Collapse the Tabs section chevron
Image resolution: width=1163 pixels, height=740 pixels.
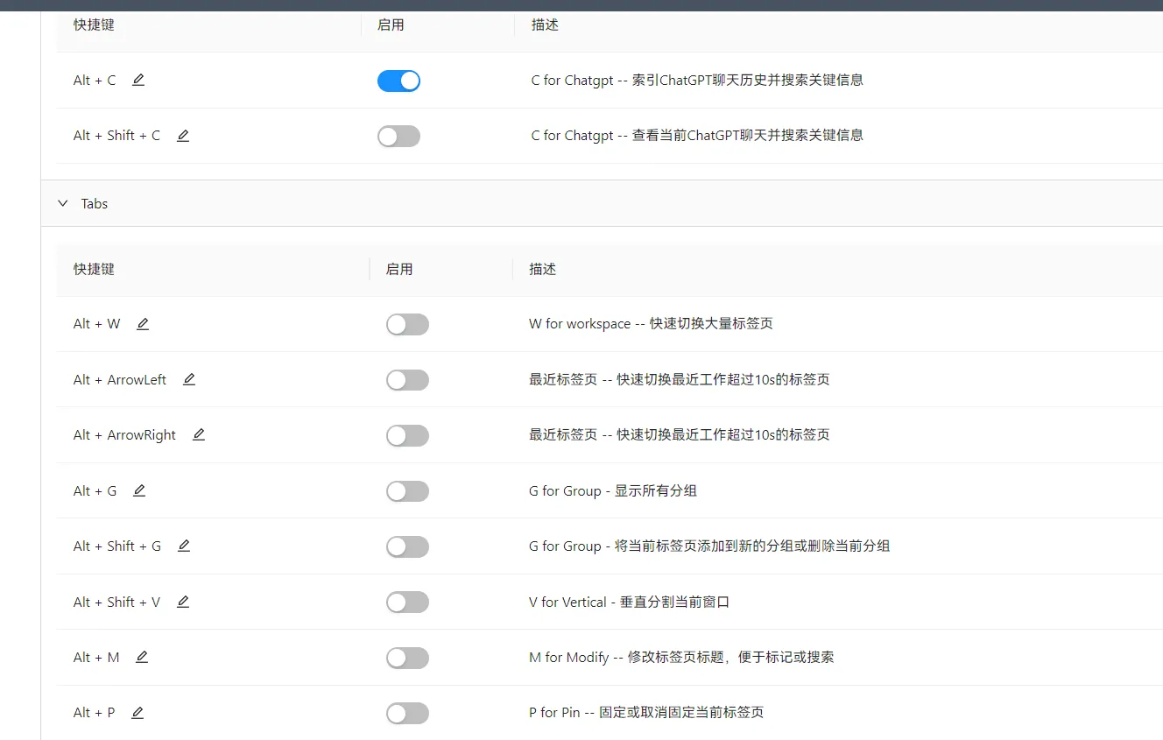[62, 203]
